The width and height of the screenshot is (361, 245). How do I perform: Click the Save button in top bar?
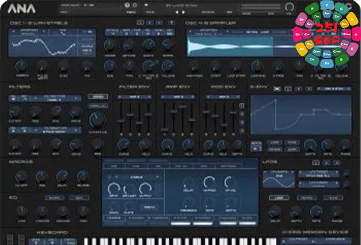[x=150, y=12]
